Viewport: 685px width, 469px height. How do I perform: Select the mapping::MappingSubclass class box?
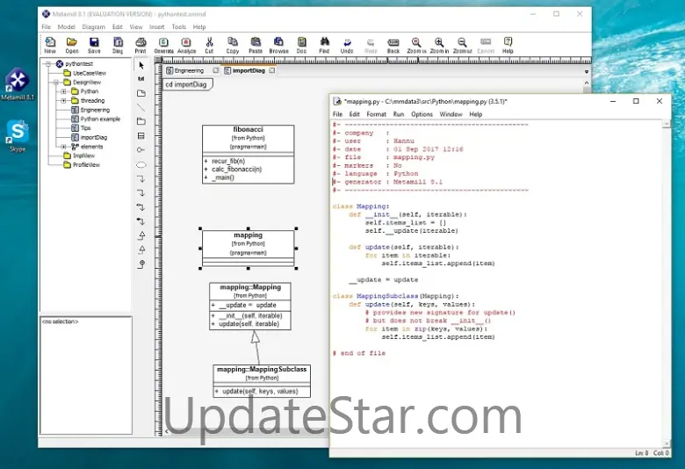point(262,380)
